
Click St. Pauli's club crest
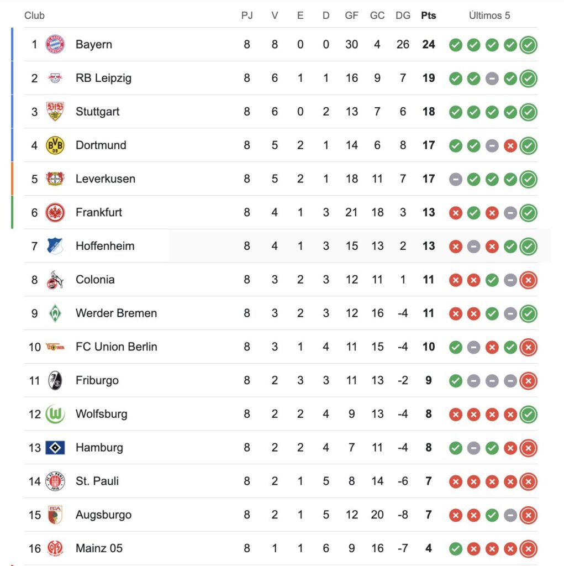(x=55, y=481)
